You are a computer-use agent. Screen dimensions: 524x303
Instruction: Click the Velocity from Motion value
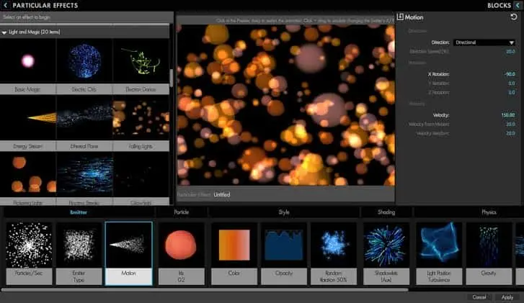510,124
